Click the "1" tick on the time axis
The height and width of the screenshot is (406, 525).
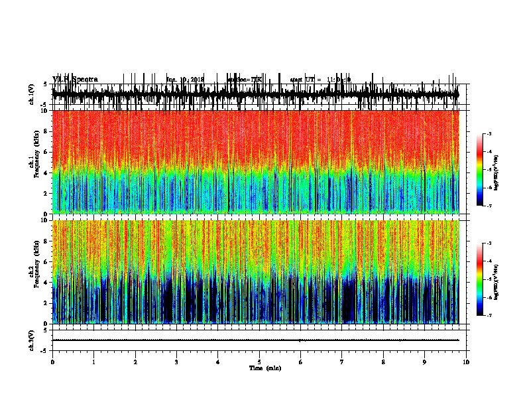click(x=94, y=362)
